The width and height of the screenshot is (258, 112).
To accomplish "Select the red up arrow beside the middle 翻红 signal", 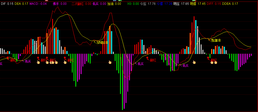I will pyautogui.click(x=148, y=58).
